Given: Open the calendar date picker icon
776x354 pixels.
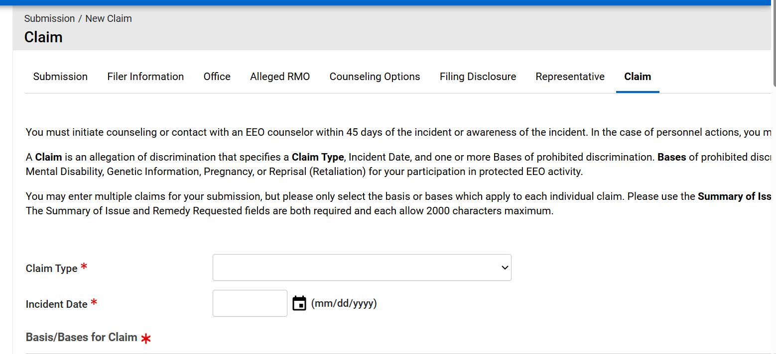Looking at the screenshot, I should pyautogui.click(x=299, y=303).
